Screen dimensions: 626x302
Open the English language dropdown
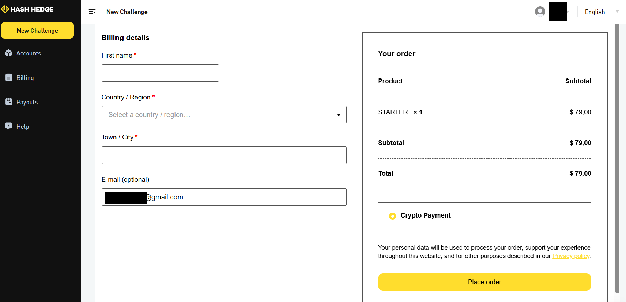coord(602,12)
